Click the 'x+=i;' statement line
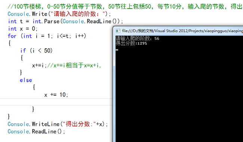 (67, 65)
